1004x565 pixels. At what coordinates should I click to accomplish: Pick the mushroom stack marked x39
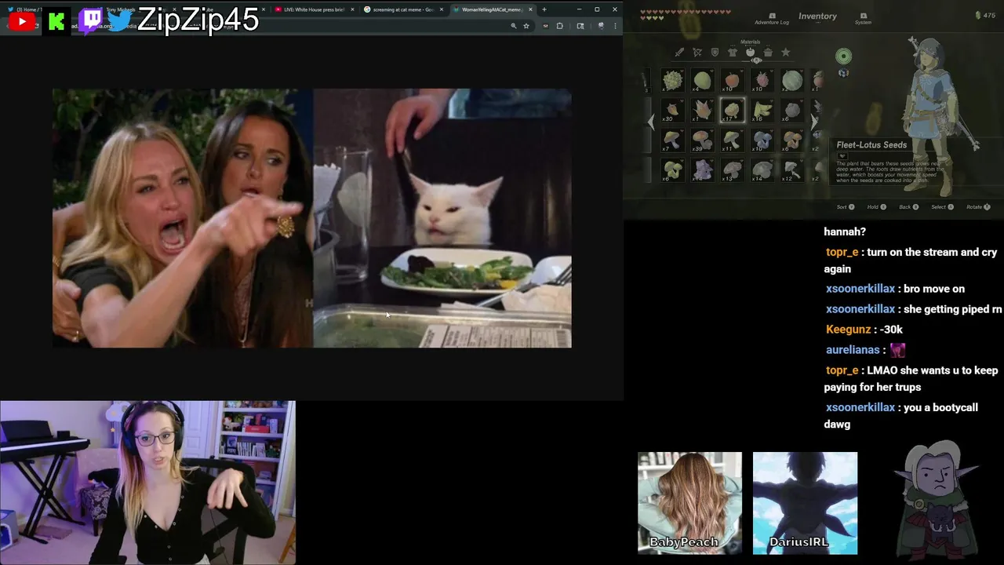702,140
